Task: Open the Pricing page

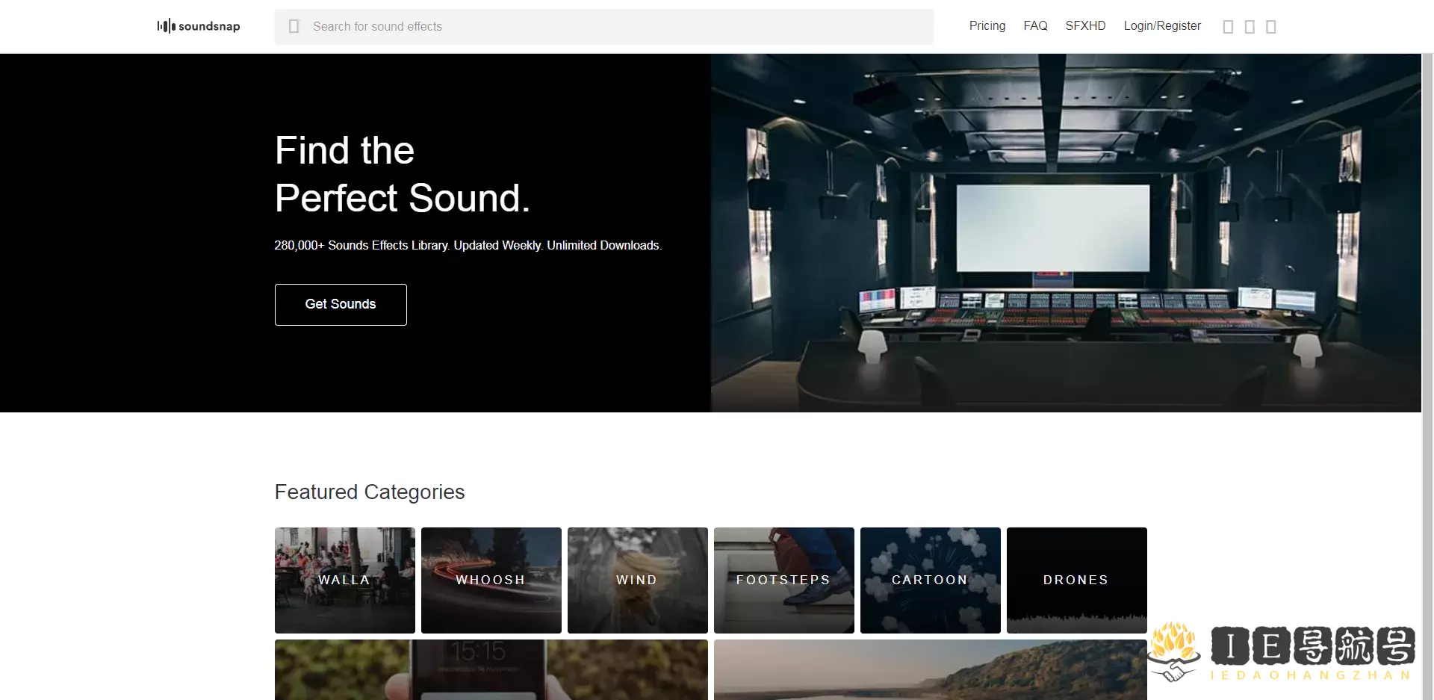Action: 987,25
